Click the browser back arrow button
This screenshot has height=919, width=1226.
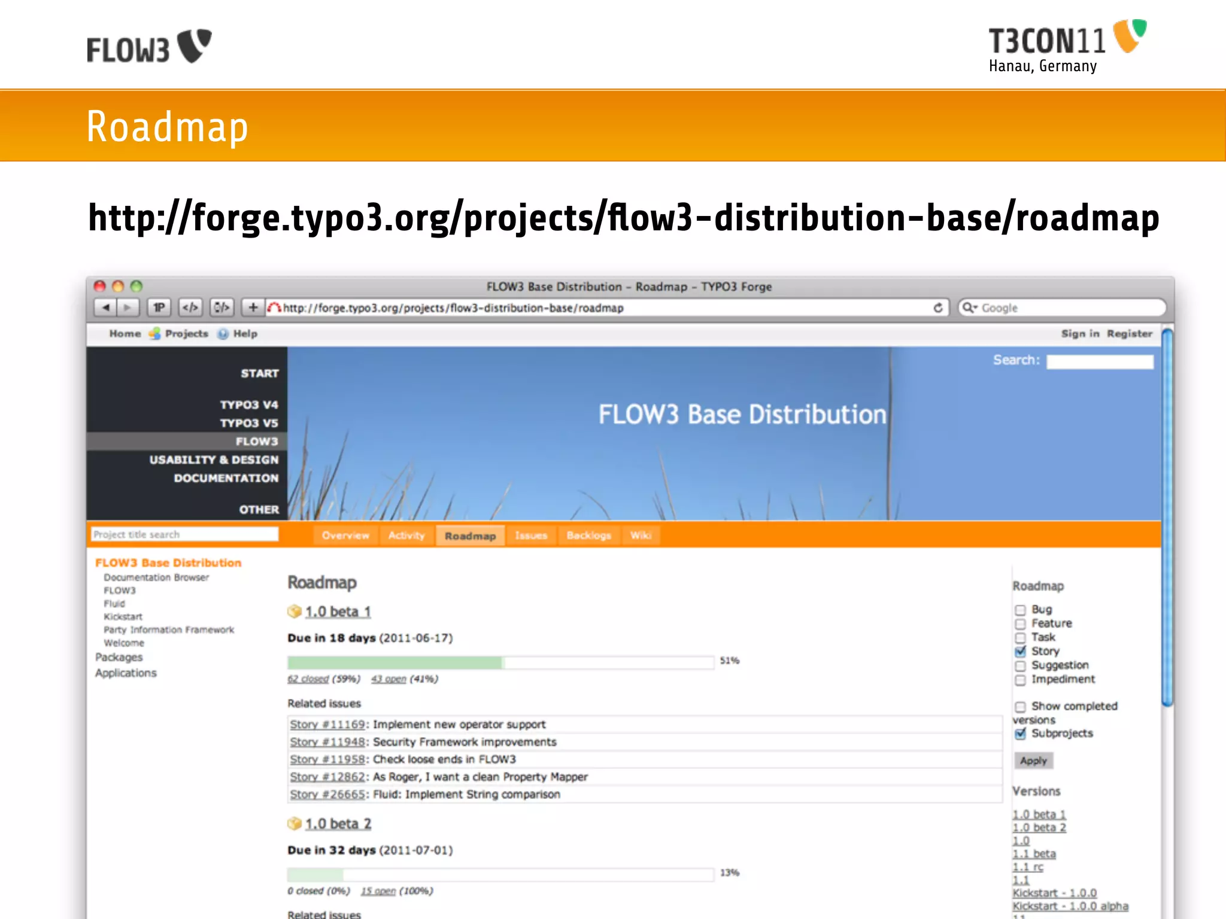click(106, 308)
